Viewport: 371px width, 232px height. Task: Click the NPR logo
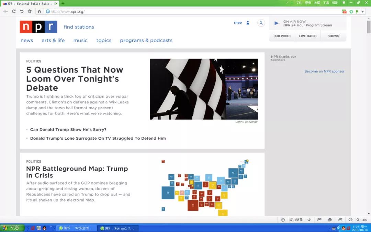38,27
